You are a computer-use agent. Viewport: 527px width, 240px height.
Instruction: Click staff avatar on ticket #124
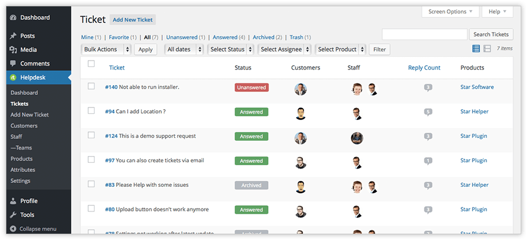tap(357, 138)
